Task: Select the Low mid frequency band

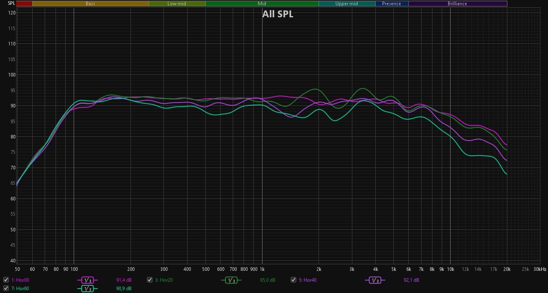Action: tap(177, 4)
